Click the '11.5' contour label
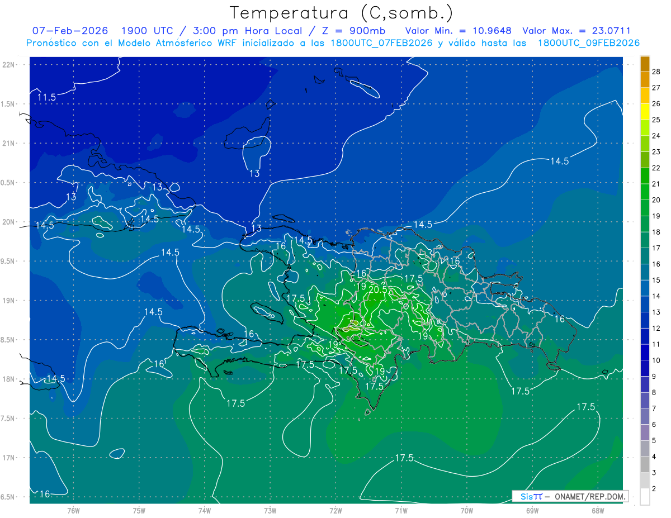This screenshot has height=518, width=671. pos(46,98)
